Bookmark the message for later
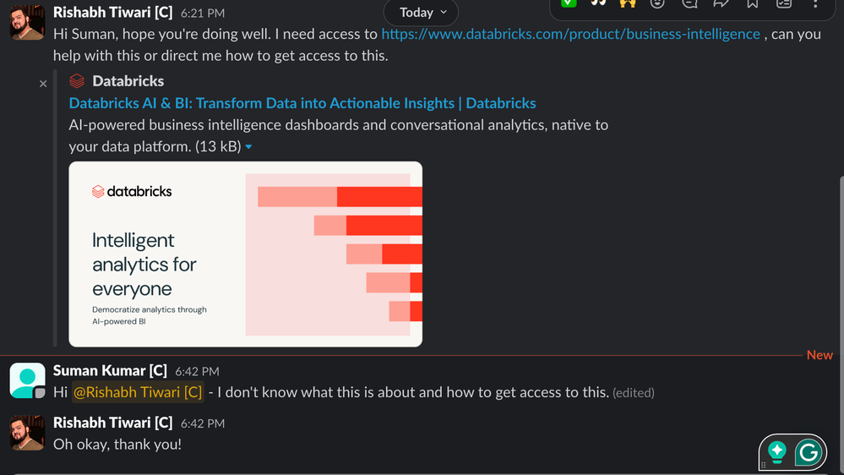The width and height of the screenshot is (844, 475). (x=752, y=3)
